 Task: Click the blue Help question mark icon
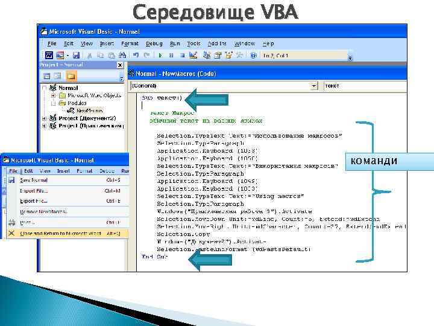pos(253,55)
